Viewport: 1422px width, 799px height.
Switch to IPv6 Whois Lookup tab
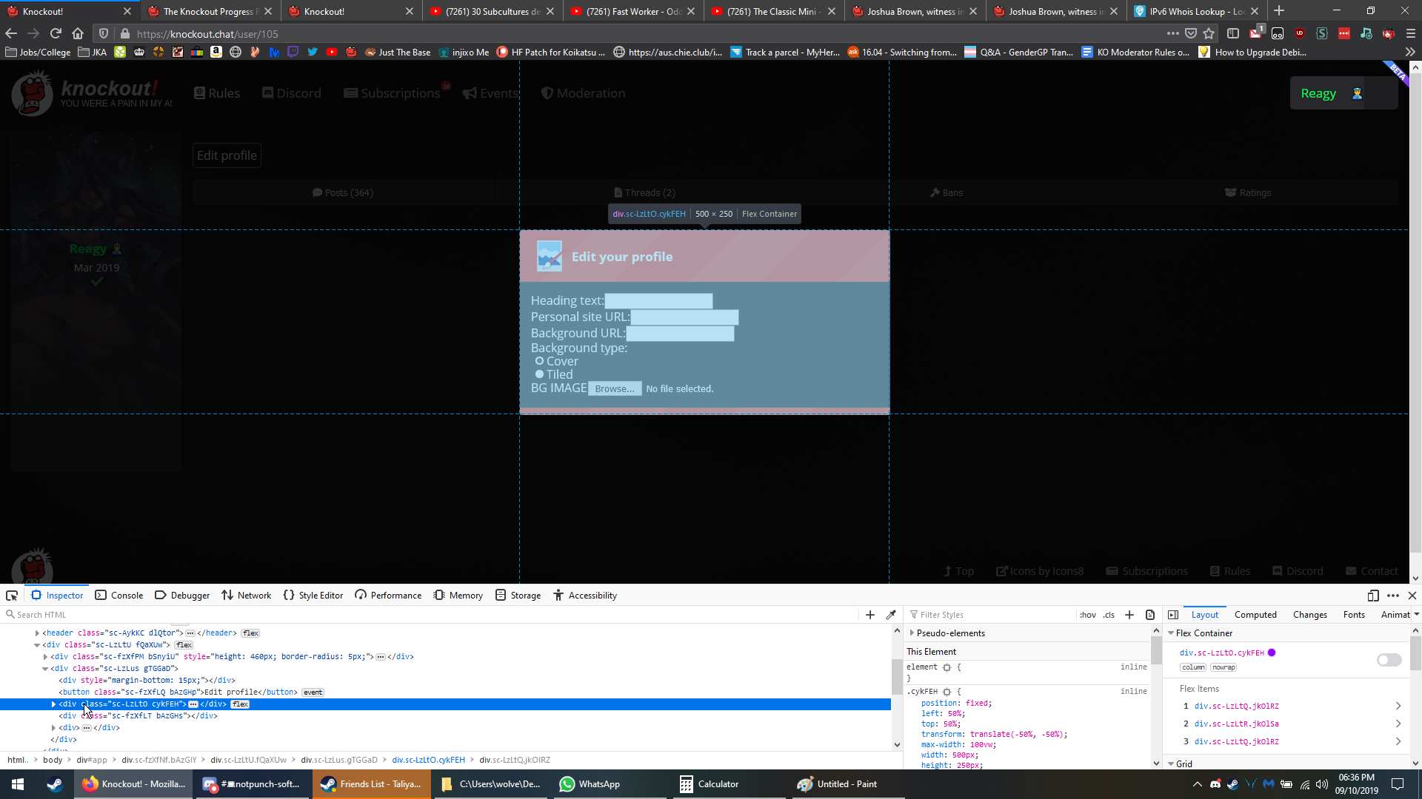pyautogui.click(x=1197, y=11)
